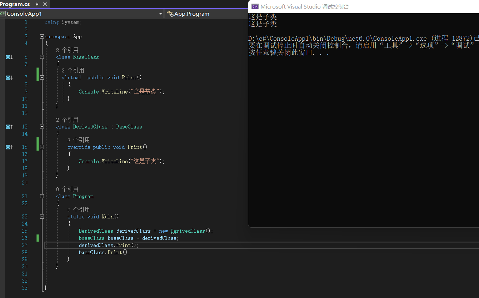Click the string "这是子类" in the editor
Viewport: 479px width, 298px height.
[144, 161]
